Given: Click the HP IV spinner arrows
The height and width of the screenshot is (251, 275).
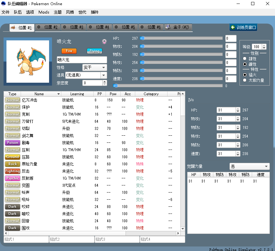Looking at the screenshot, I should click(238, 110).
